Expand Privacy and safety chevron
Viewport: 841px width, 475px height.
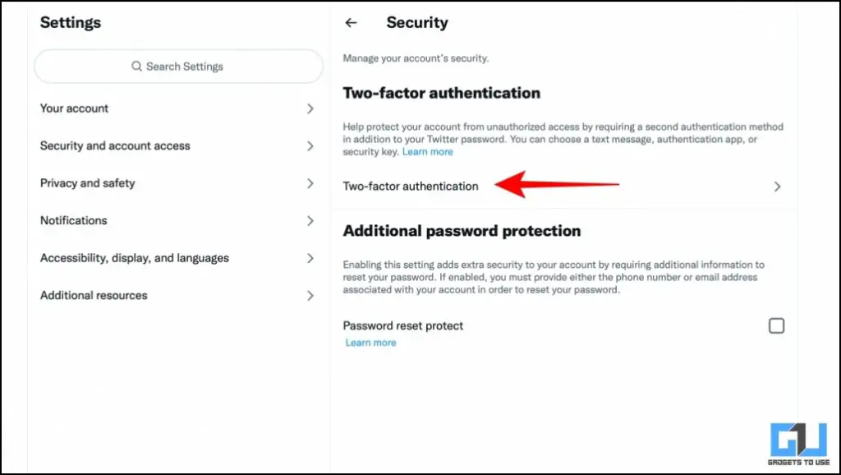click(x=310, y=183)
